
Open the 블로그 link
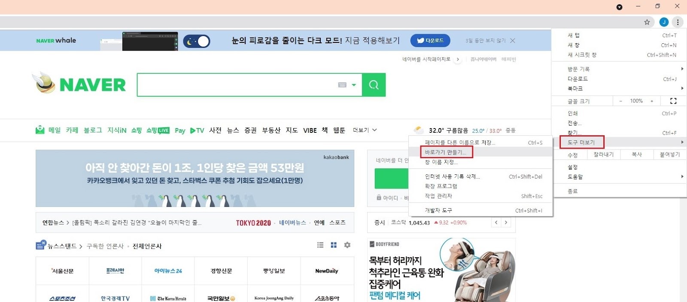click(93, 130)
